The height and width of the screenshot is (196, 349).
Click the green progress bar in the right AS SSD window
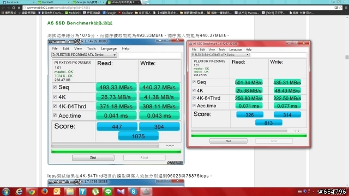pyautogui.click(x=249, y=136)
